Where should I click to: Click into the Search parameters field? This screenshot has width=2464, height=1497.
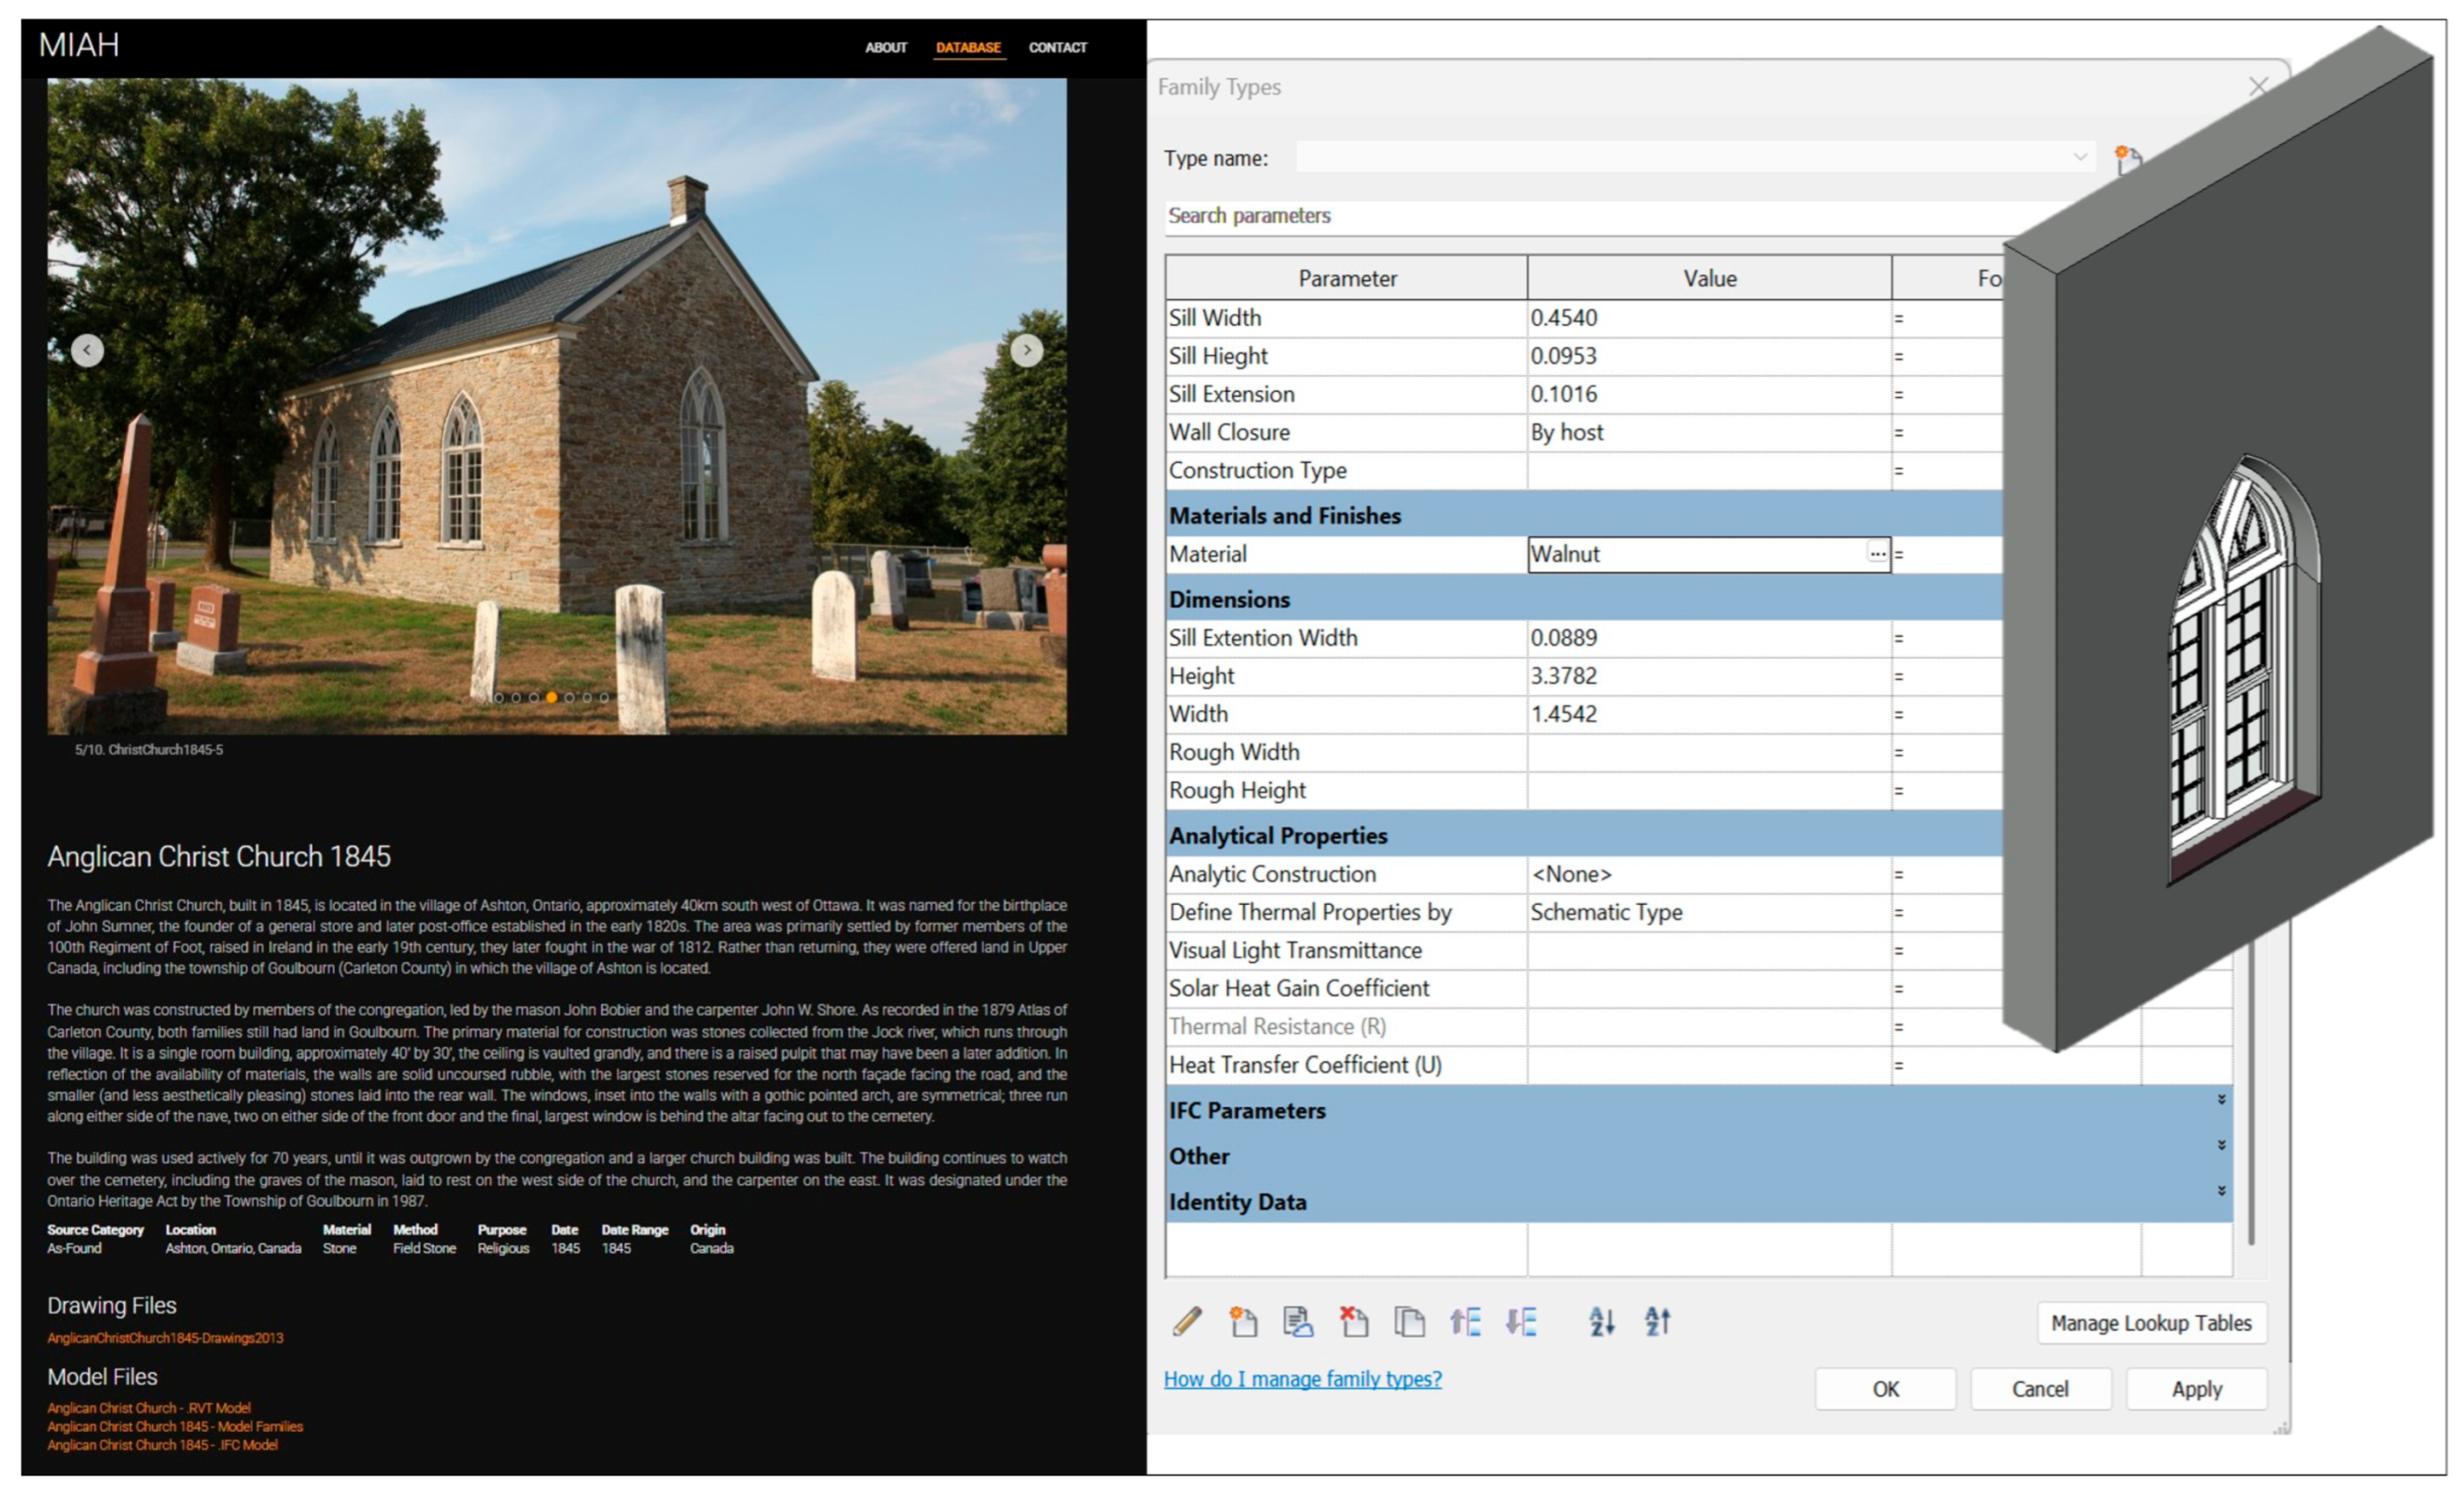click(x=1580, y=216)
